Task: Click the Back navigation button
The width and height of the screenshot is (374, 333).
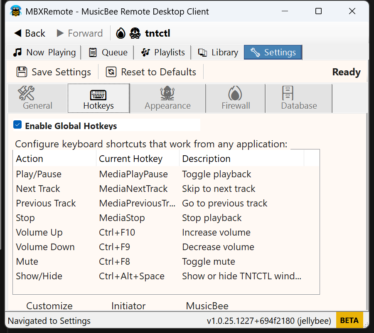Action: click(x=29, y=33)
